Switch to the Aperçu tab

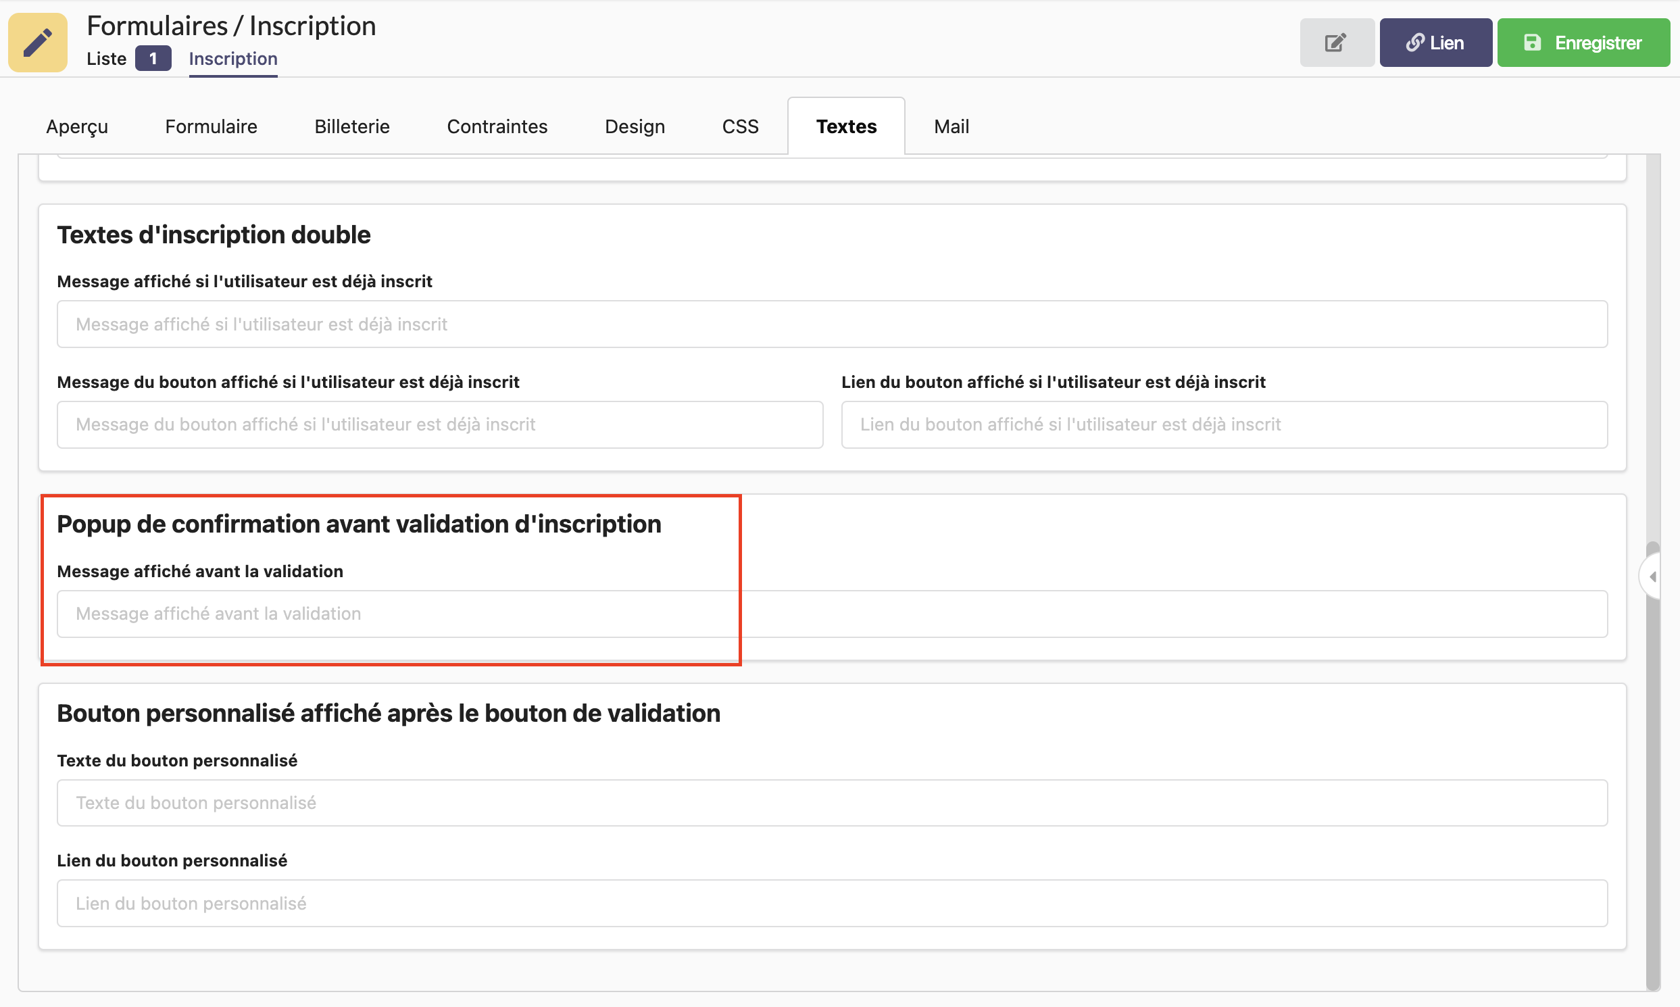[x=76, y=126]
